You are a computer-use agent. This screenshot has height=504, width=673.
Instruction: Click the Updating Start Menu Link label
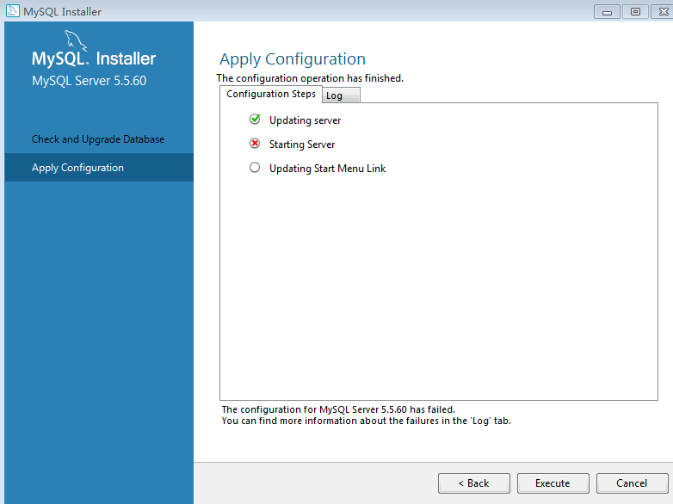[x=327, y=169]
